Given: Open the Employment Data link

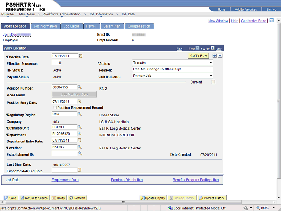Looking at the screenshot, I should [x=65, y=180].
